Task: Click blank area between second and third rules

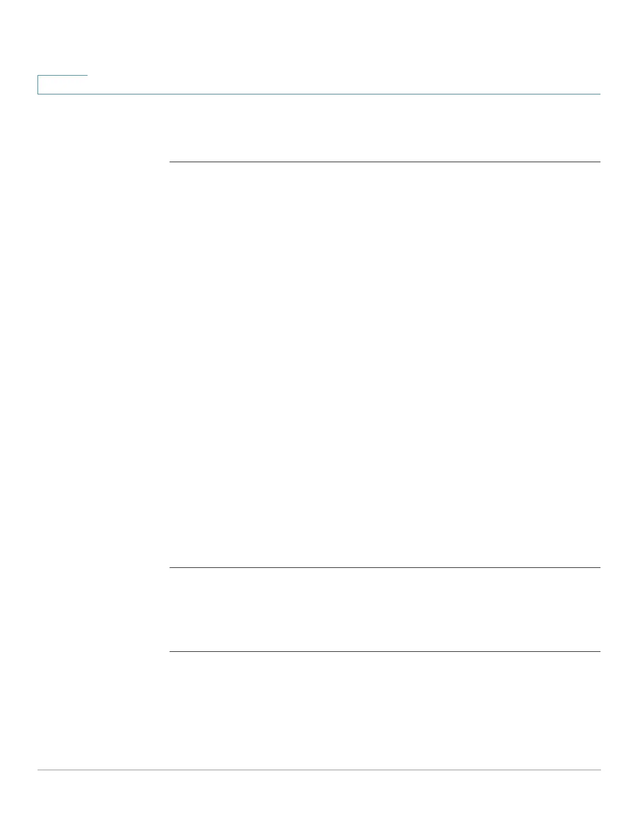Action: [x=385, y=610]
